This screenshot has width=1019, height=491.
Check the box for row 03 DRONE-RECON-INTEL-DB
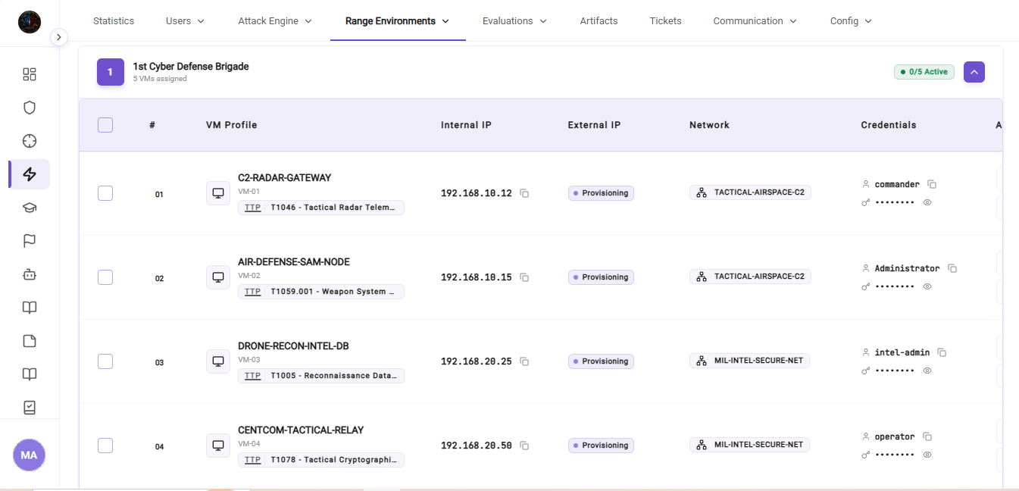tap(105, 361)
